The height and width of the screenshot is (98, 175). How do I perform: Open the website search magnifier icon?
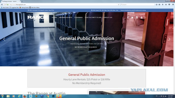[145, 17]
